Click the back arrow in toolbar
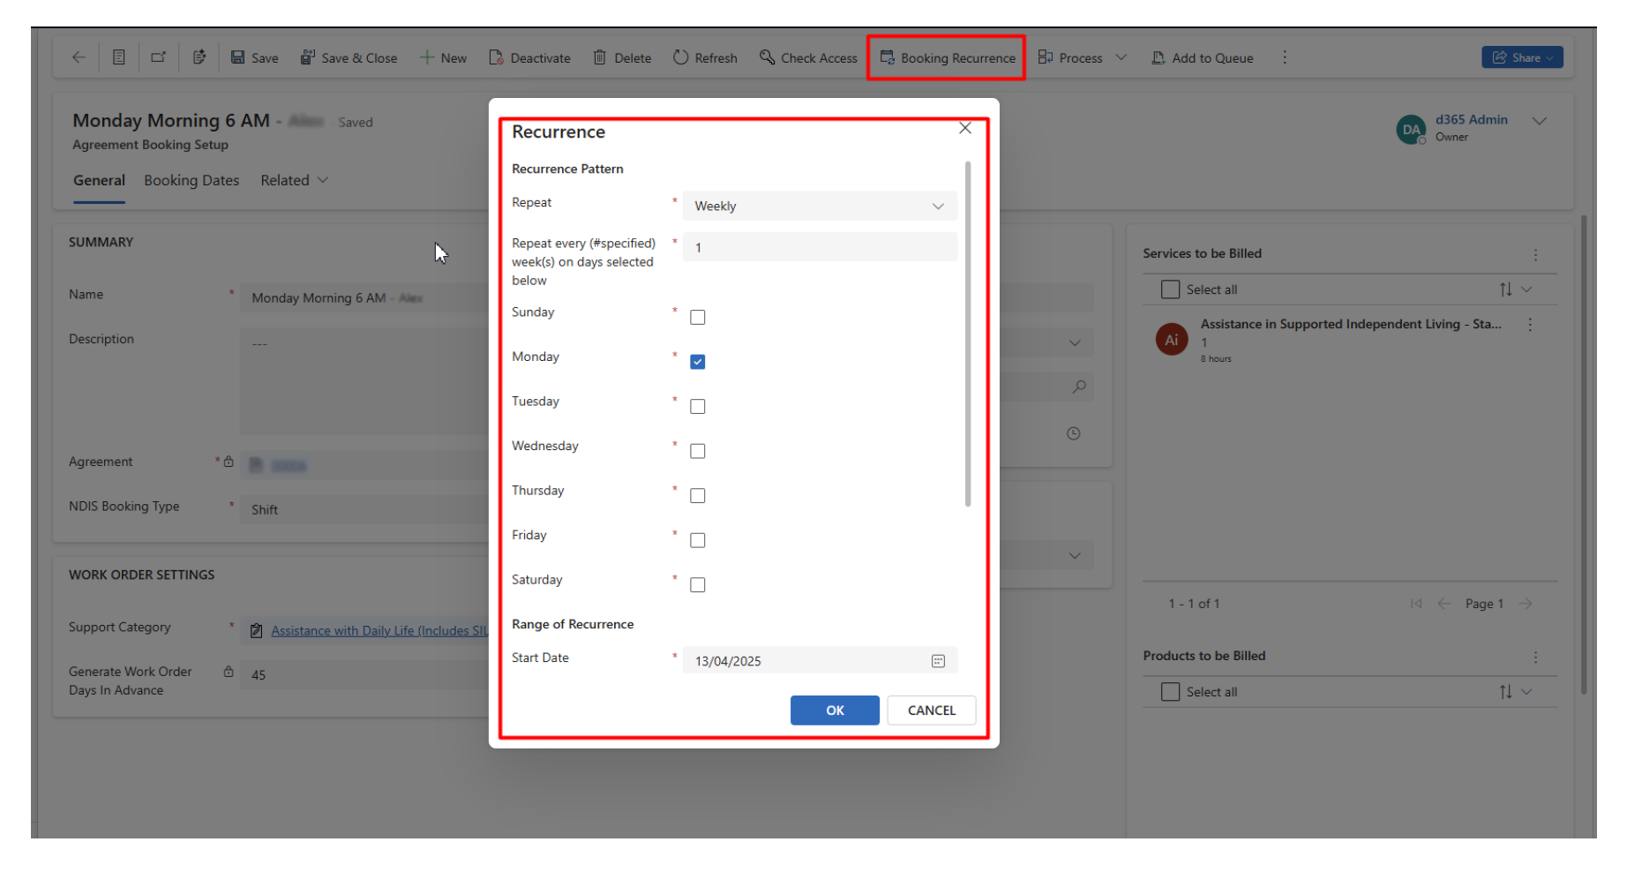The height and width of the screenshot is (872, 1627). 79,57
